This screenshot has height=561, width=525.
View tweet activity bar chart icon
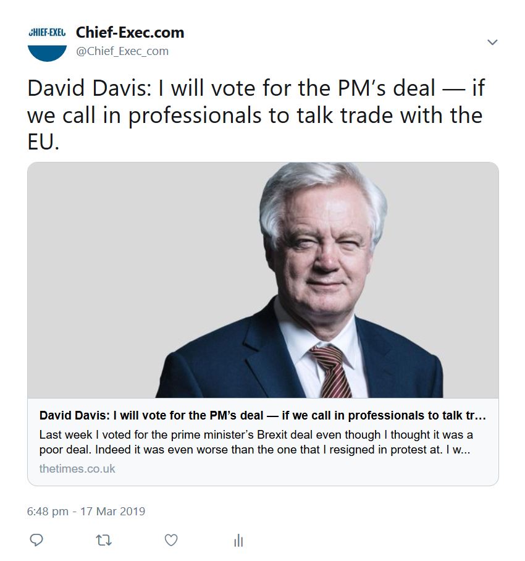pos(238,541)
